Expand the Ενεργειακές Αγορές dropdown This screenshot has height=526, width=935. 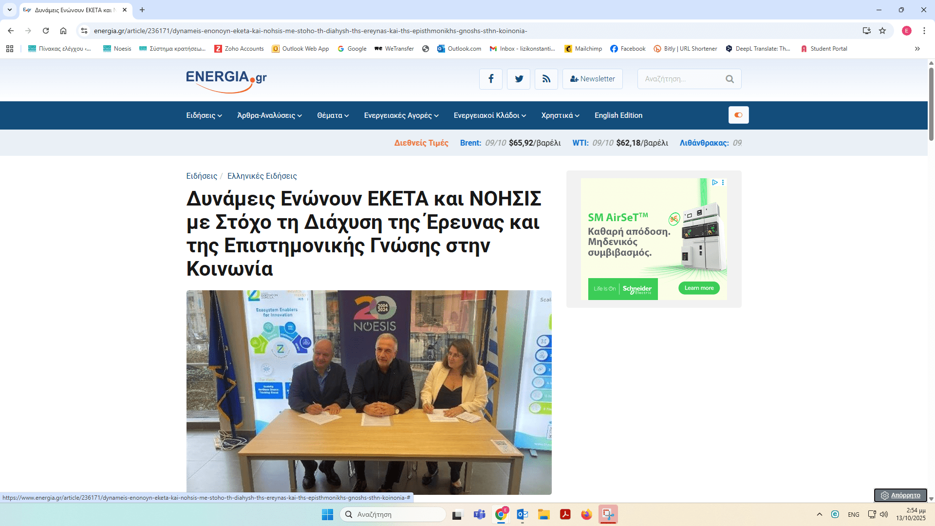(401, 115)
